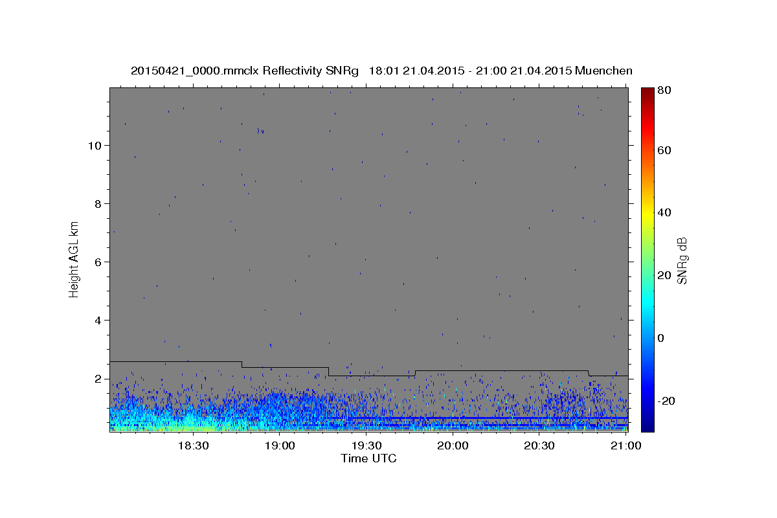Click the 'SNRg dB' colorbar label
This screenshot has width=777, height=518.
pyautogui.click(x=681, y=260)
